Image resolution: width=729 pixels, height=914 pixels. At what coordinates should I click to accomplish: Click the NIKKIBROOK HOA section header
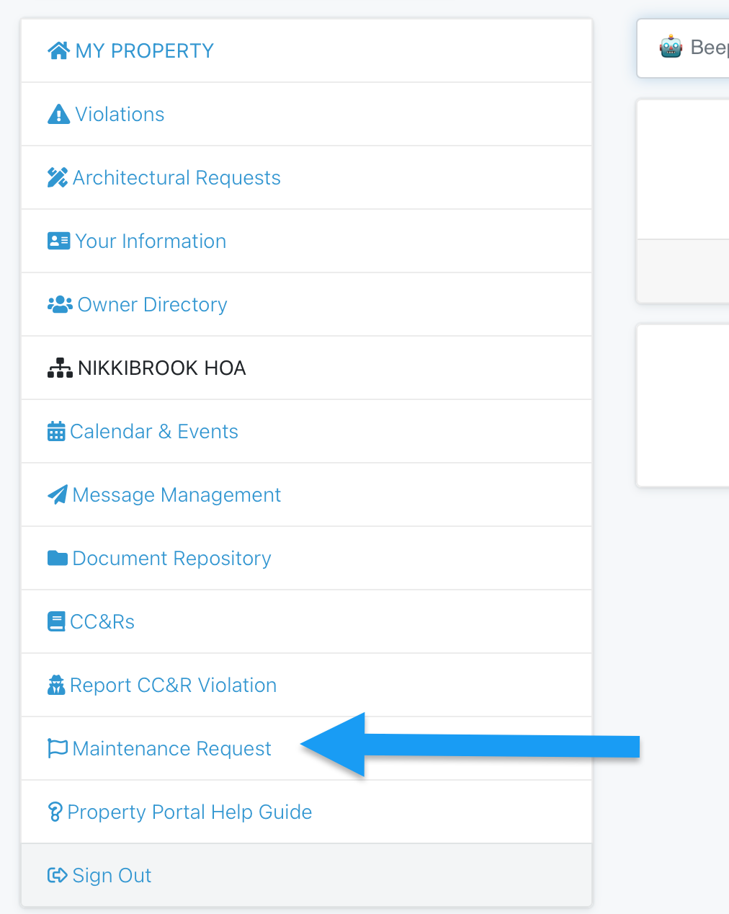coord(161,368)
